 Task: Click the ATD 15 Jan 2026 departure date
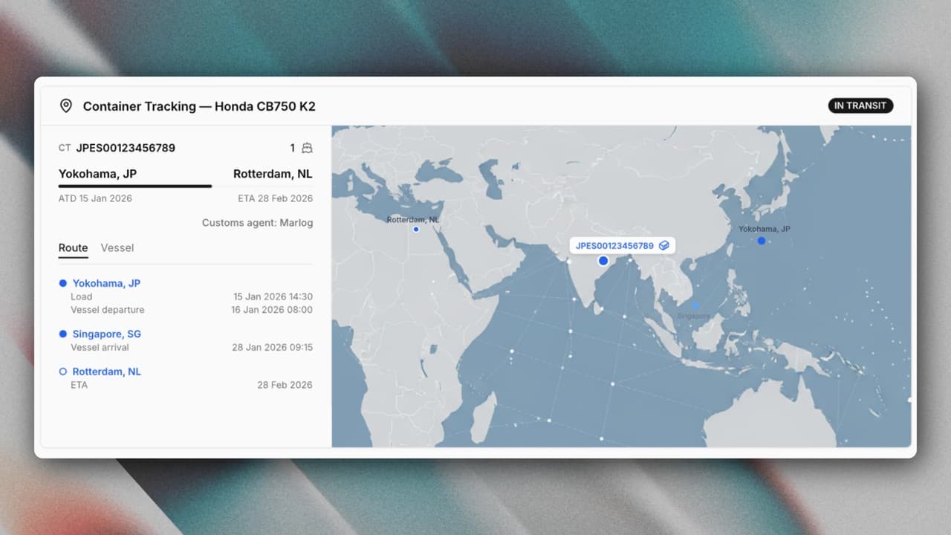[x=95, y=198]
